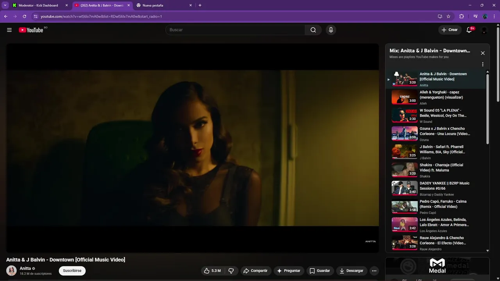Screen dimensions: 500x281
Task: Open the browser media controls icon
Action: 475,16
